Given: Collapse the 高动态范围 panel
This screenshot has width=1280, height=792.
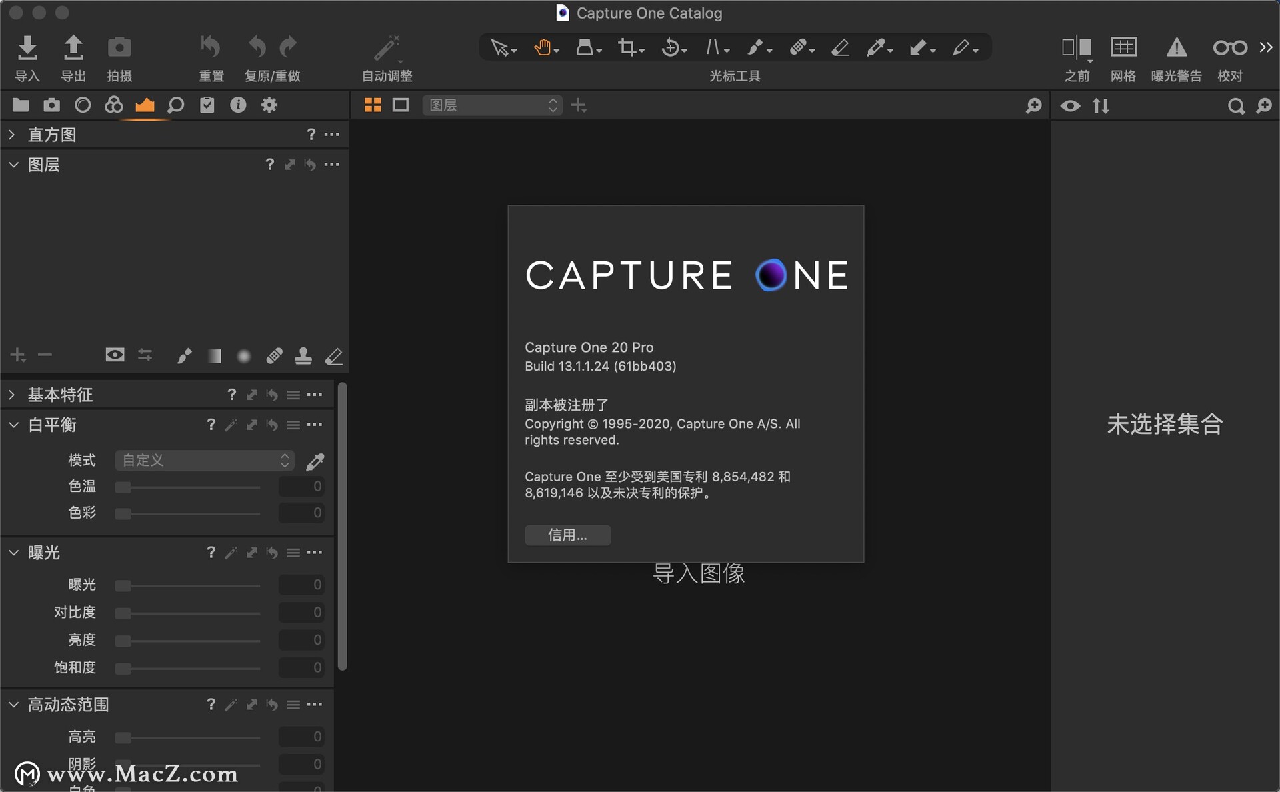Looking at the screenshot, I should point(13,705).
